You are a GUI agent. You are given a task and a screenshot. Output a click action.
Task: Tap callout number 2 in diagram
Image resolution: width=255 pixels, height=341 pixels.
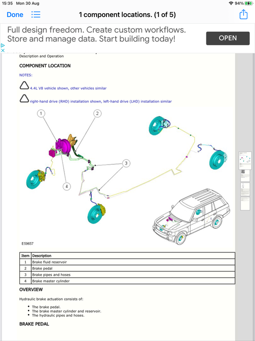(x=97, y=114)
